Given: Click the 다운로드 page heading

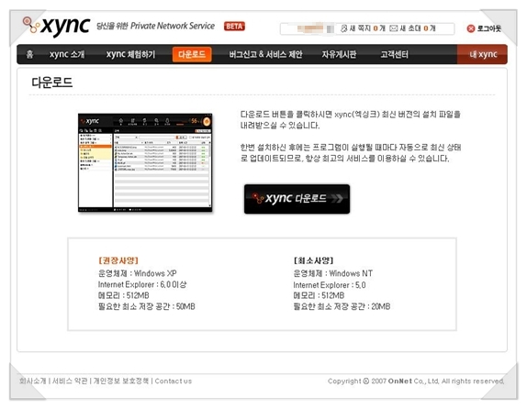Looking at the screenshot, I should (52, 83).
